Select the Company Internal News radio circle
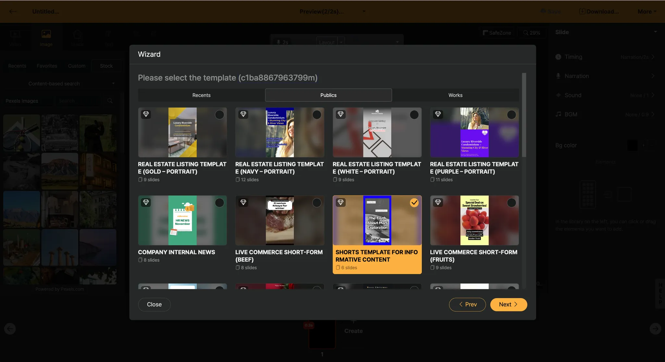 220,203
